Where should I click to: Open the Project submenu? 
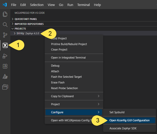(x=55, y=104)
